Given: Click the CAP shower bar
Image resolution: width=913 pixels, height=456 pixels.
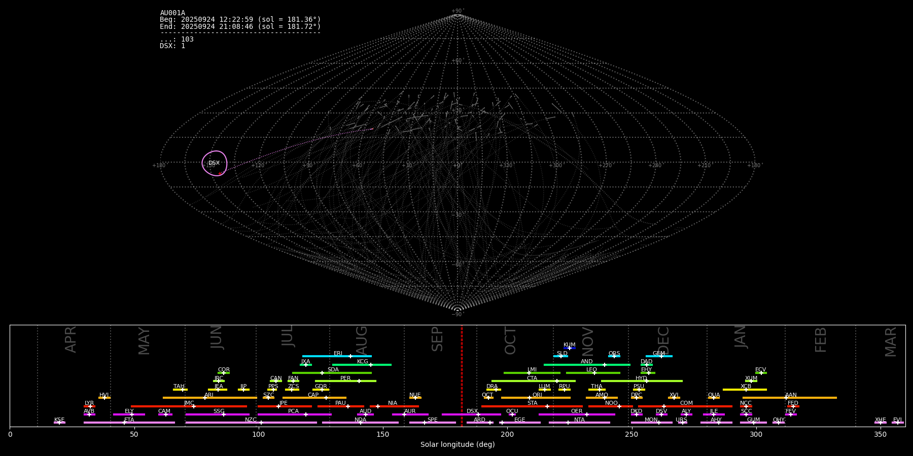Looking at the screenshot, I should (314, 398).
